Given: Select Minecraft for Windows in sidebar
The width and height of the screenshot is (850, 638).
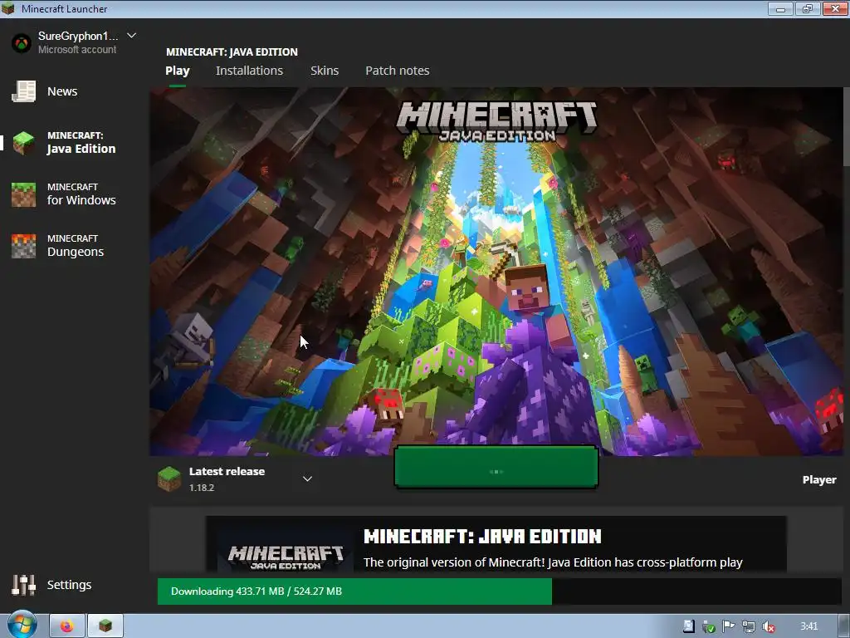Looking at the screenshot, I should [x=81, y=194].
